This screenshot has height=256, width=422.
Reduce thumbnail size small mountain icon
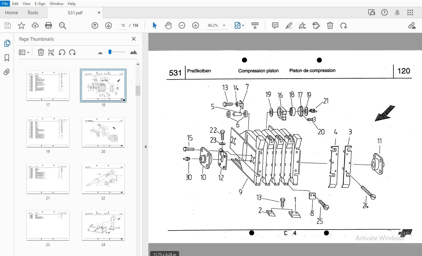click(100, 53)
